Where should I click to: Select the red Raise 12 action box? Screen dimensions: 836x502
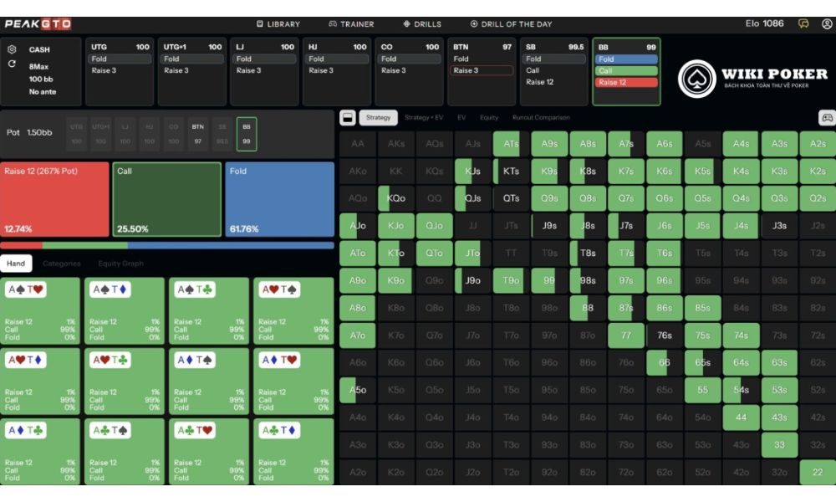pos(54,199)
